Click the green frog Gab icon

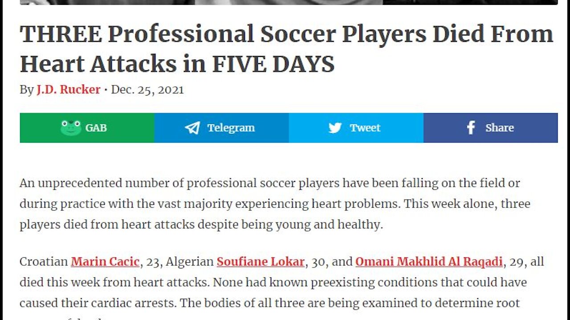click(x=71, y=128)
